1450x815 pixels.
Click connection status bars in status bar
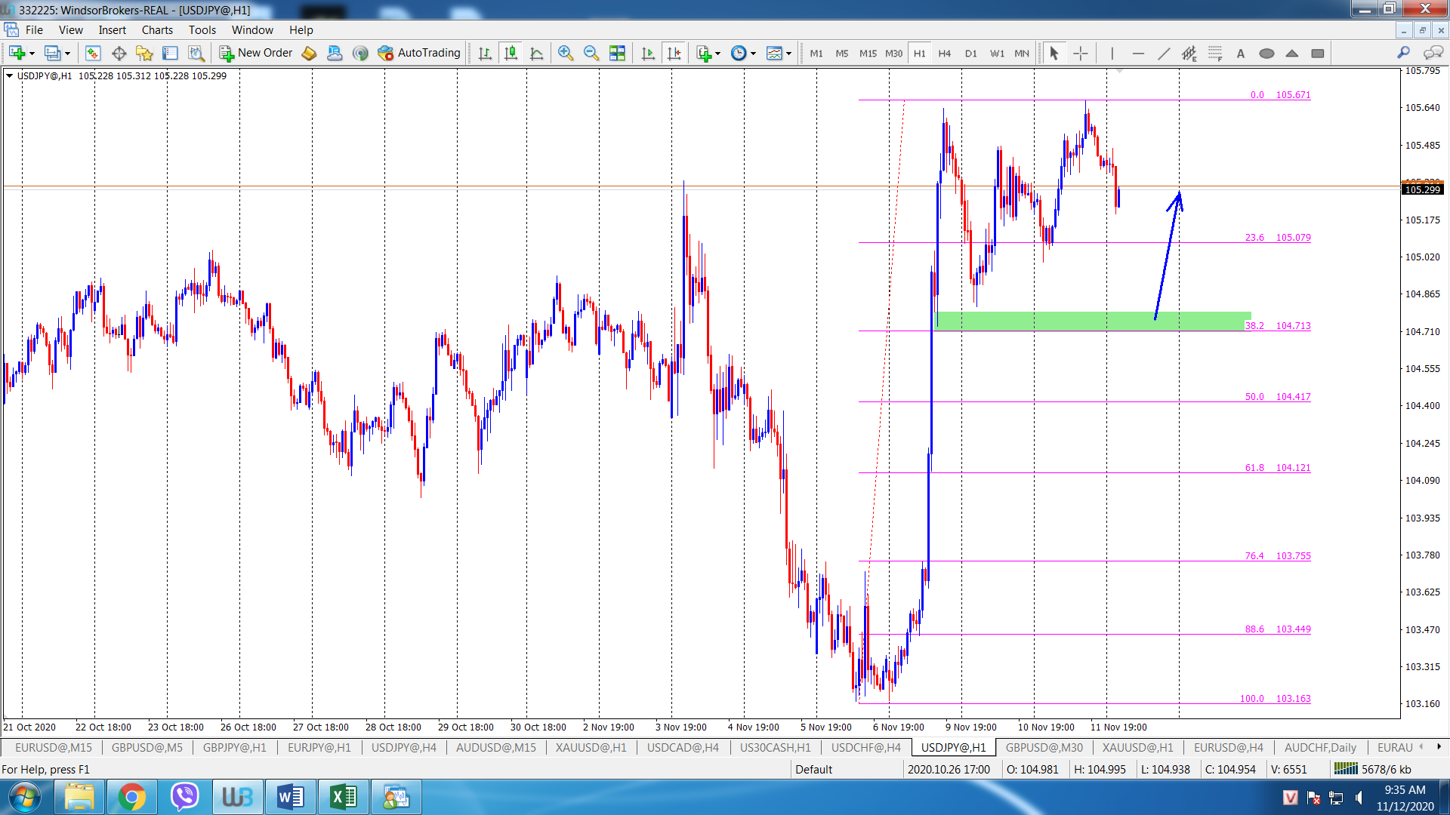tap(1346, 769)
